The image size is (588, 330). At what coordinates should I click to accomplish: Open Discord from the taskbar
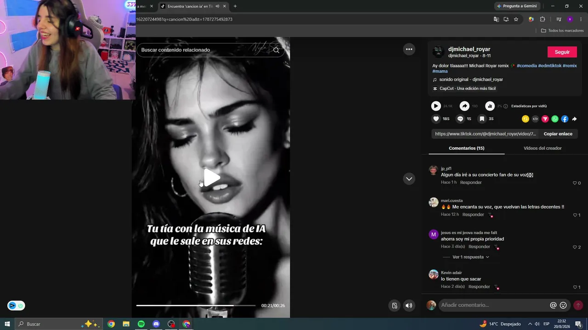coord(156,324)
